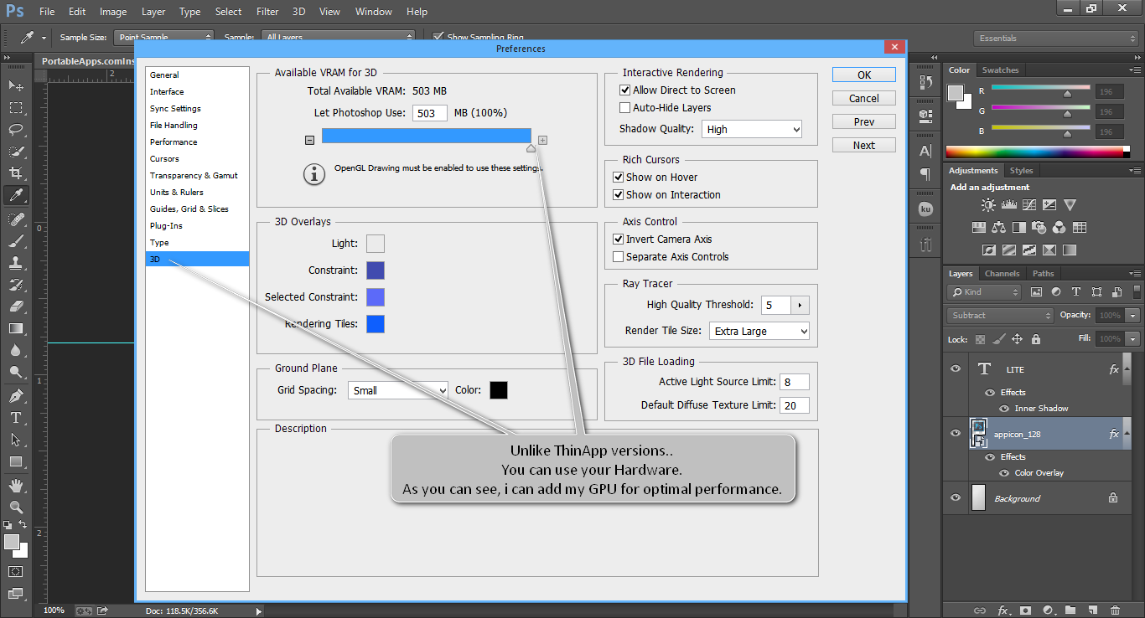Select the Move tool
This screenshot has width=1145, height=618.
pos(16,86)
